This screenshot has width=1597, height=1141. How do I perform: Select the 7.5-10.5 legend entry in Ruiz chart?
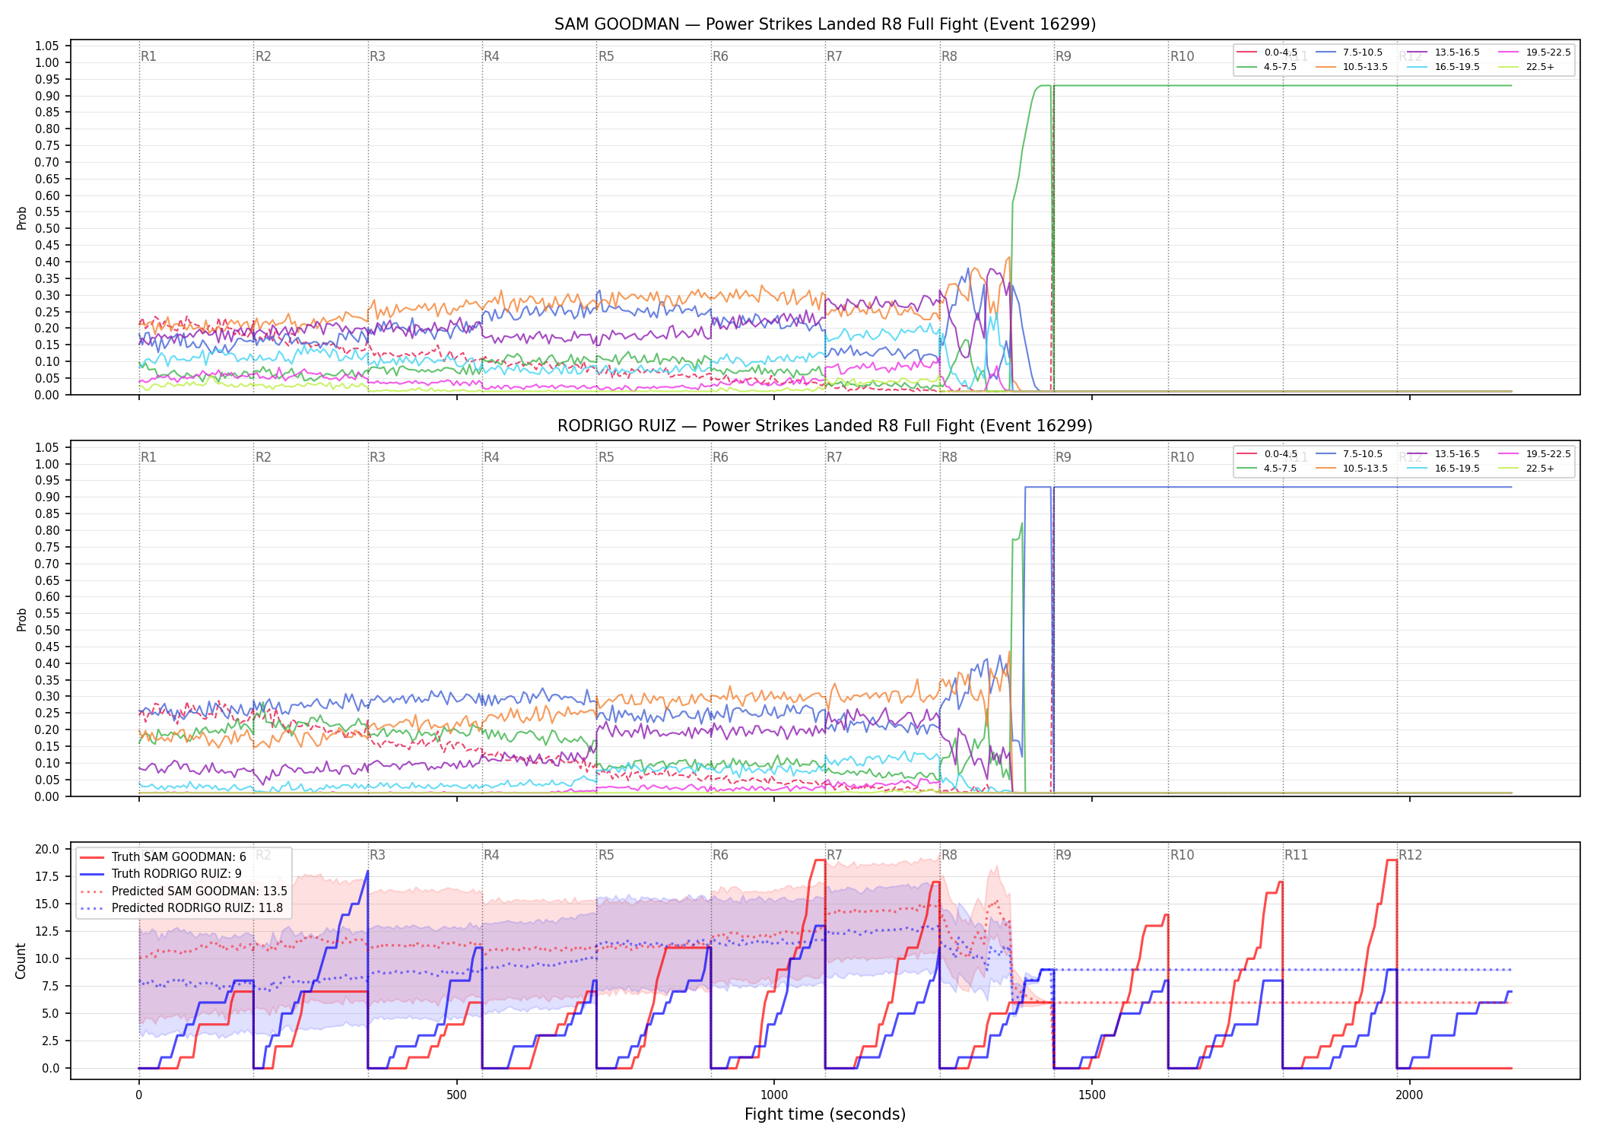coord(1349,454)
